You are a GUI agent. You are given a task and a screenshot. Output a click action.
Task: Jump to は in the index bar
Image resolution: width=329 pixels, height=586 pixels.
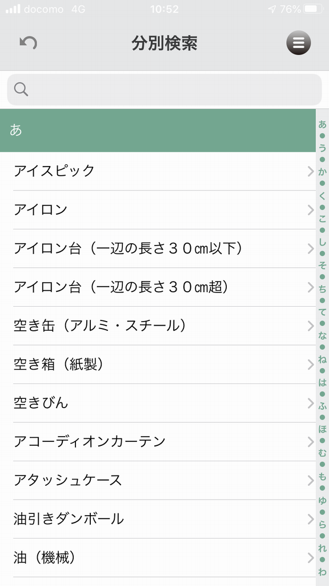[x=322, y=382]
